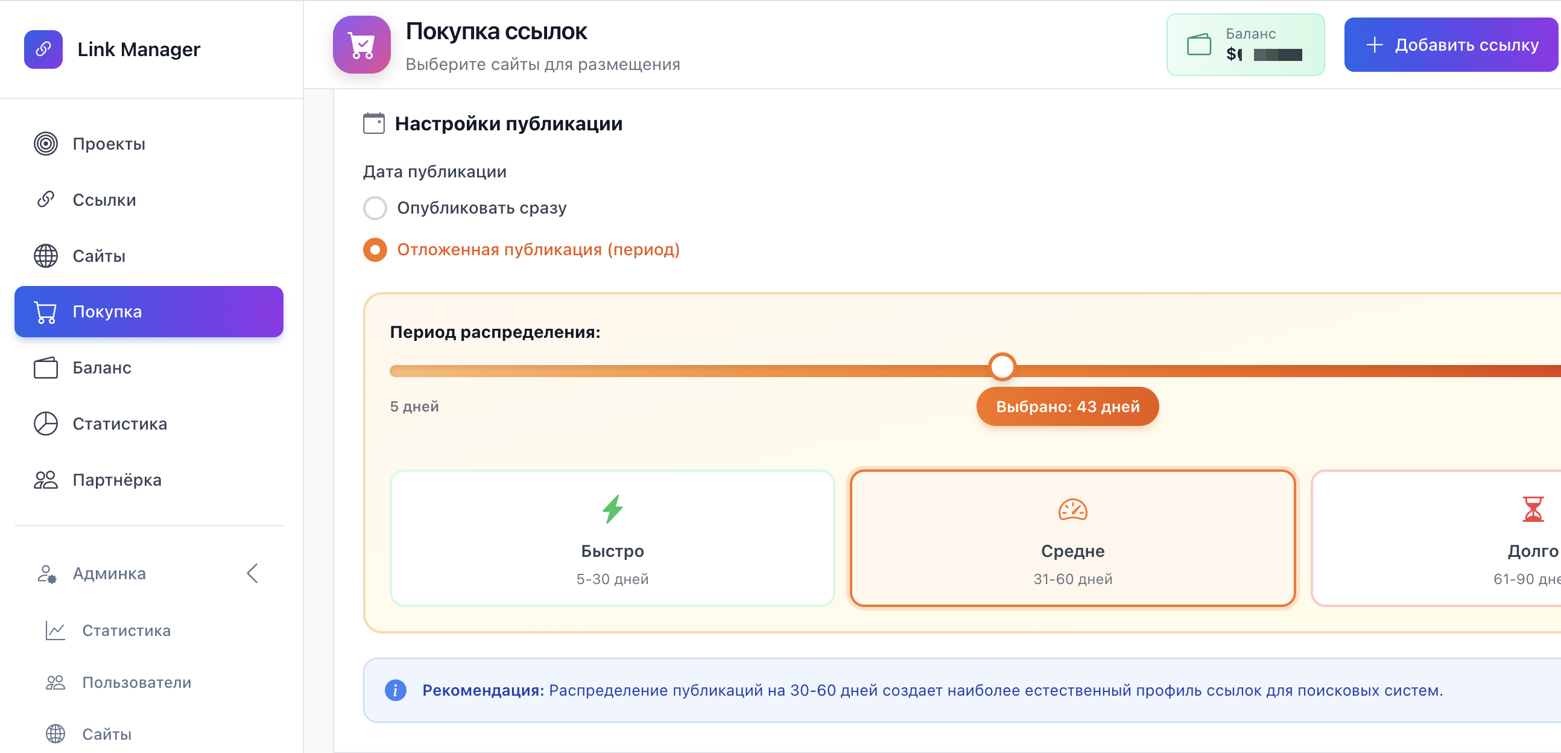Viewport: 1561px width, 753px height.
Task: Open Партнёрка via the people icon
Action: coord(45,479)
